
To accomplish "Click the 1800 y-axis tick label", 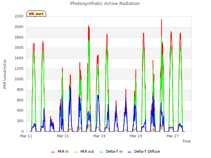I will tap(19, 37).
